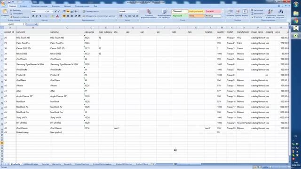Click the Percent Style icon

(x=126, y=16)
